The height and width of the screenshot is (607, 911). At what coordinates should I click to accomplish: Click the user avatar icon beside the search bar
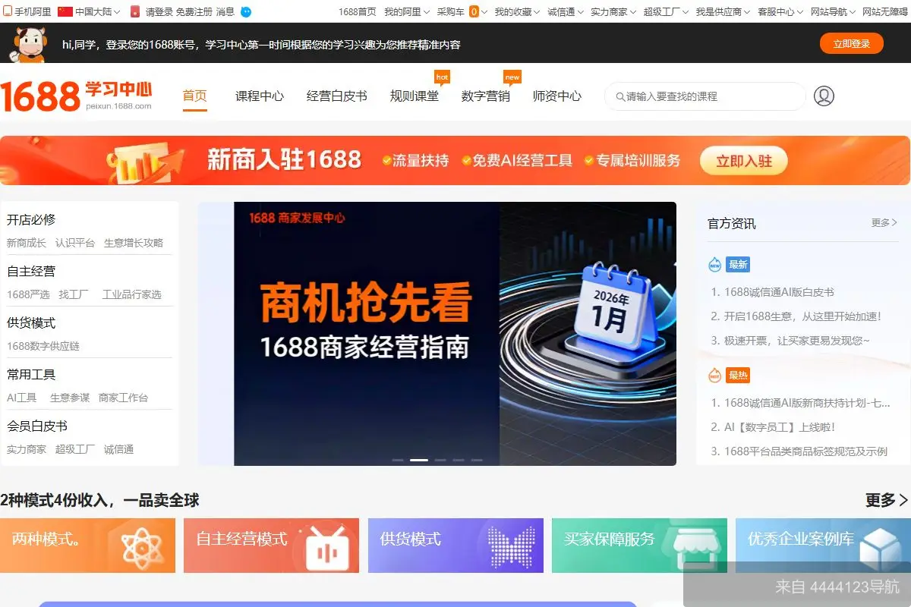pyautogui.click(x=824, y=96)
